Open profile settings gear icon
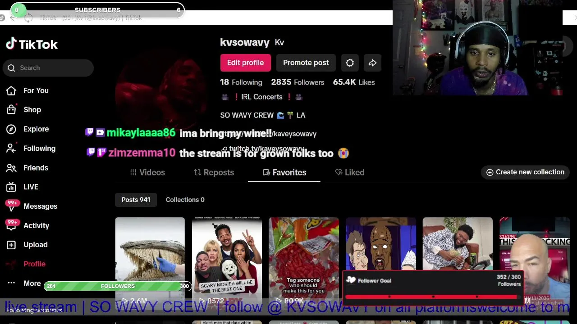Image resolution: width=577 pixels, height=324 pixels. coord(350,63)
